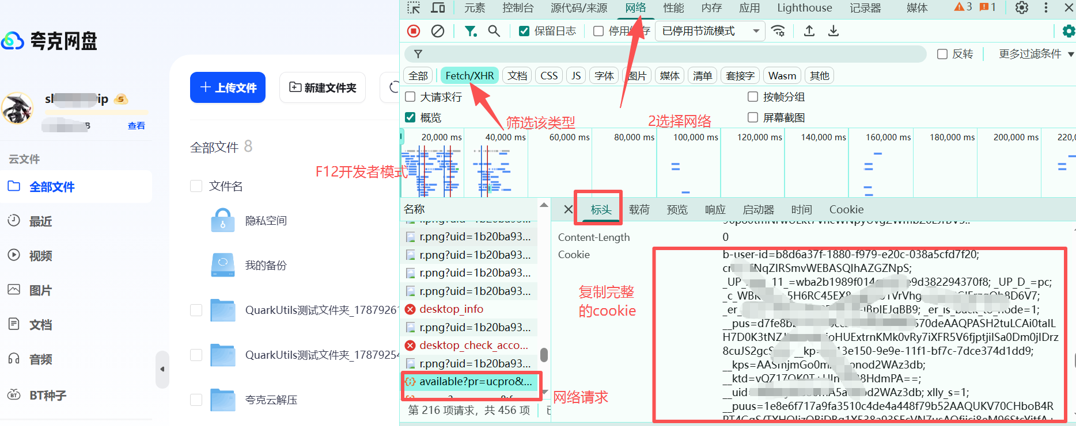Click the 新建文件夹 button

pyautogui.click(x=323, y=87)
